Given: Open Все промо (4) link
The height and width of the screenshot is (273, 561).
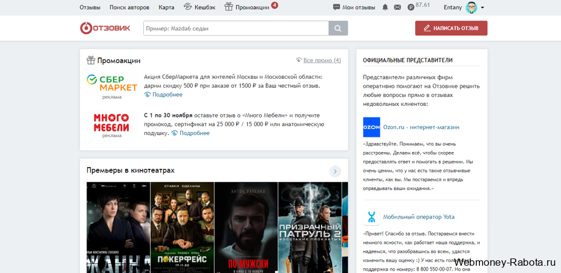Looking at the screenshot, I should [x=322, y=60].
